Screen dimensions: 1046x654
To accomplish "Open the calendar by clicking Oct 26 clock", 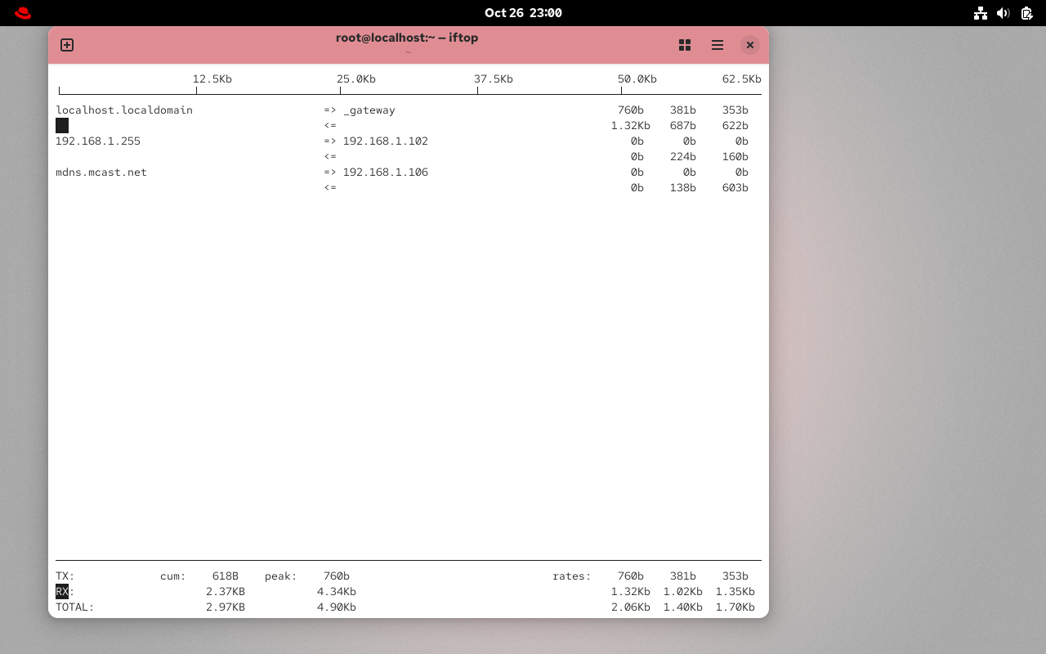I will (523, 13).
